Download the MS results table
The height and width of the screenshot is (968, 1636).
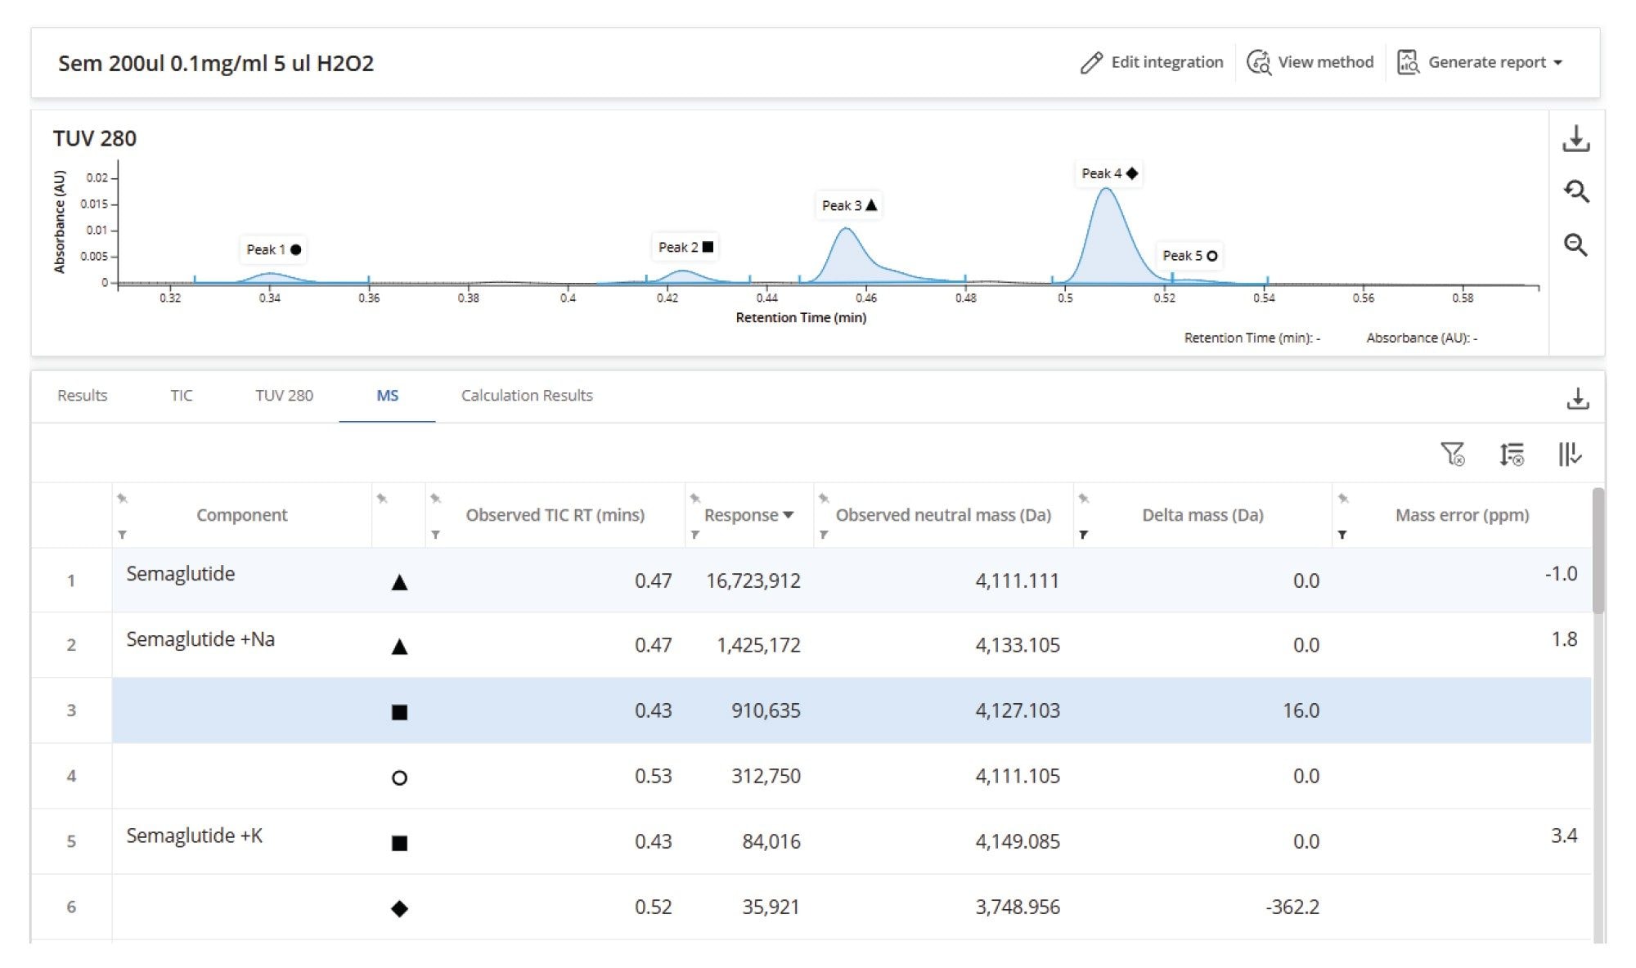1577,398
